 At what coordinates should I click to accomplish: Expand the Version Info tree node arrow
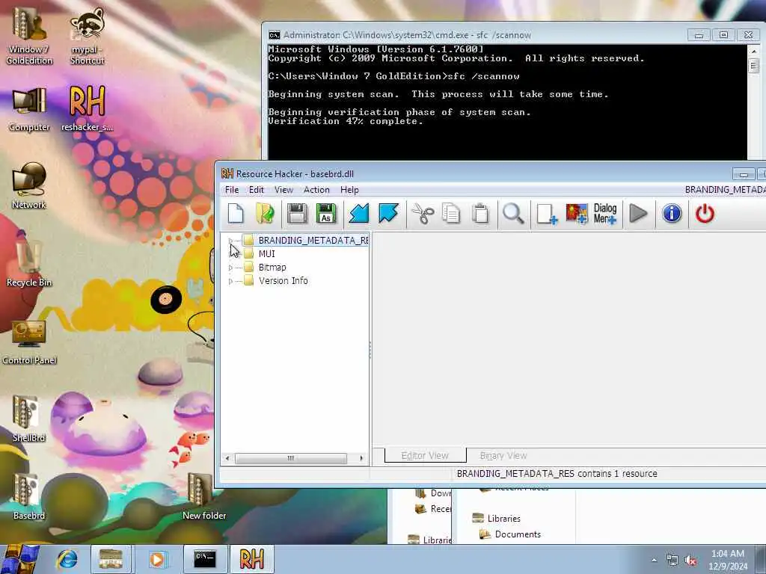pos(230,281)
